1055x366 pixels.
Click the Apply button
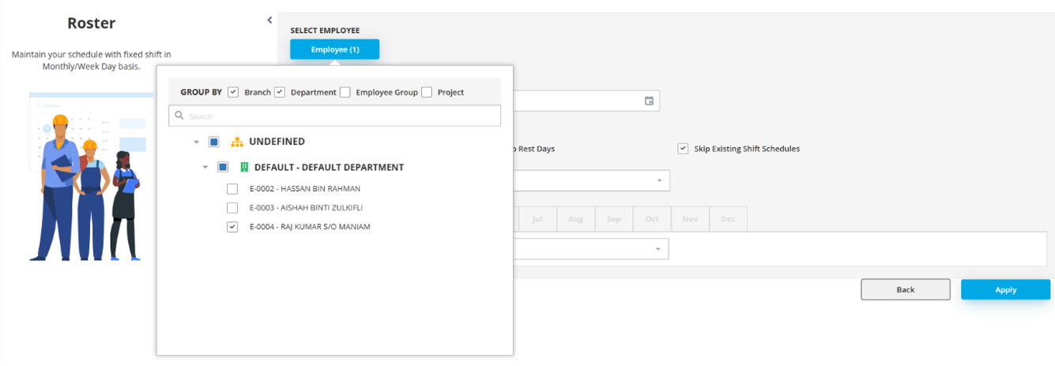click(1005, 289)
